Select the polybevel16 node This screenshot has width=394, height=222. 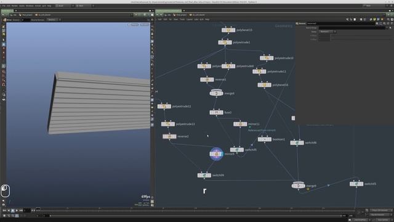click(x=264, y=85)
